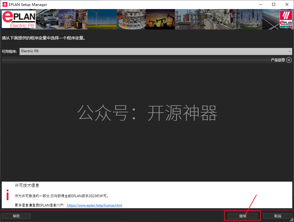294x222 pixels.
Task: Close the EPLAN Setup Manager window
Action: [x=287, y=4]
